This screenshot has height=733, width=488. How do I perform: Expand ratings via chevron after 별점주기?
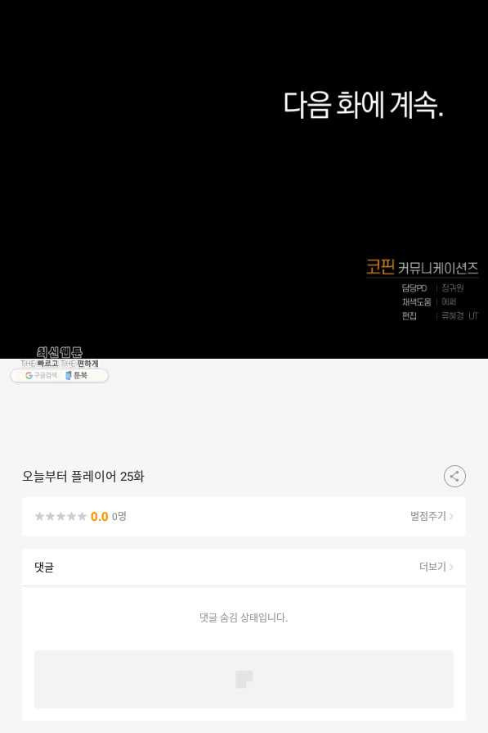click(x=451, y=516)
